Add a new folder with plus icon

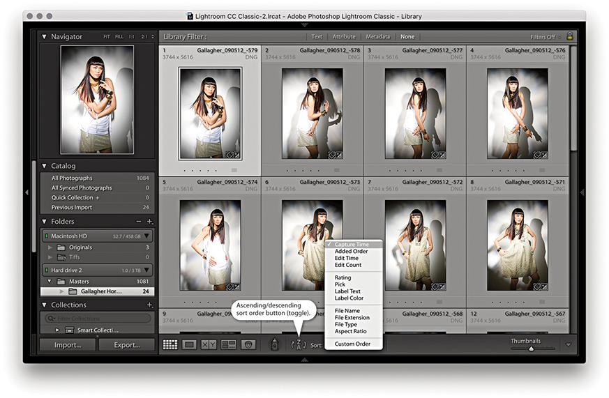click(x=149, y=222)
